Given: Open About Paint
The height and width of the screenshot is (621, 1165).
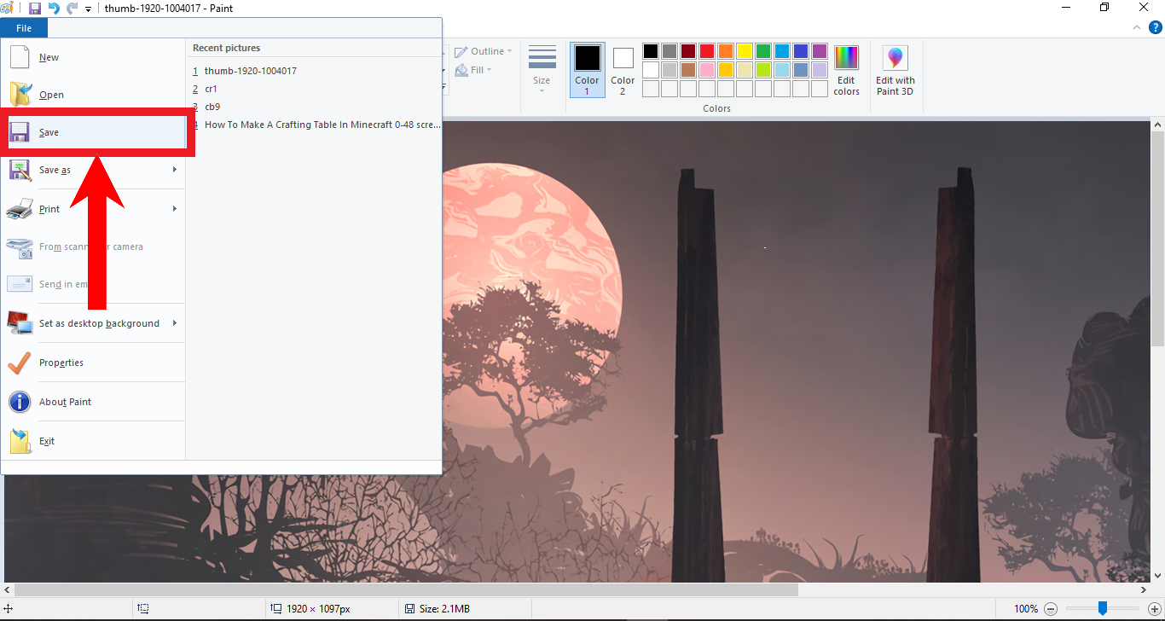Looking at the screenshot, I should [x=94, y=402].
